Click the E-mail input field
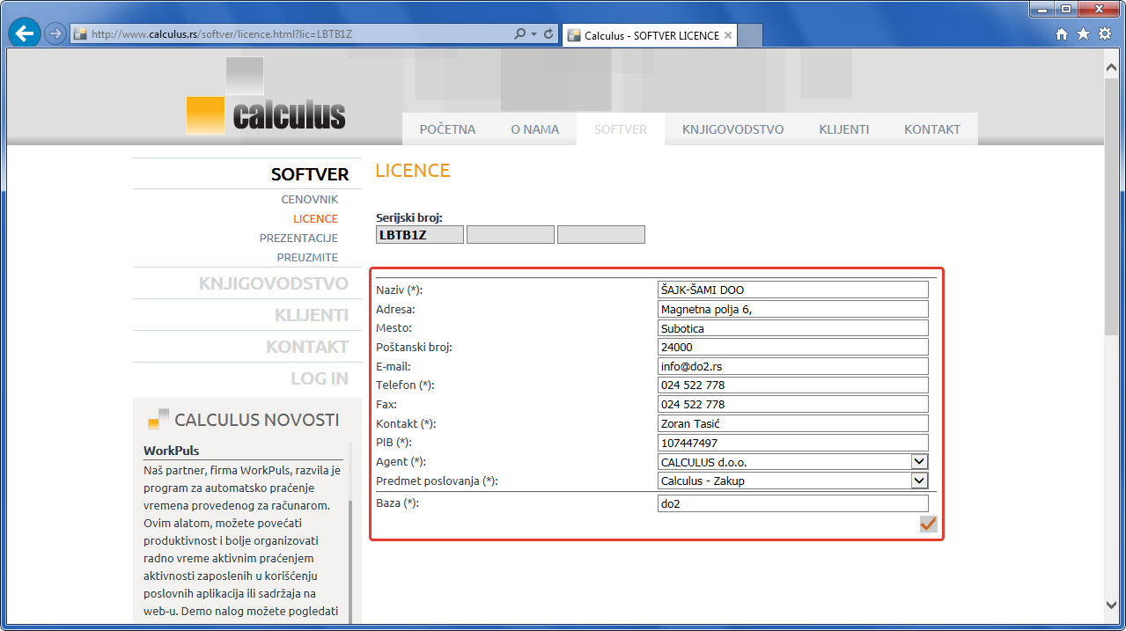 click(793, 366)
